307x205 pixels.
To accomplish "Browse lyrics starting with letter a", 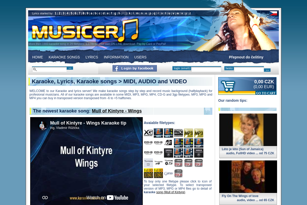I will pos(92,13).
